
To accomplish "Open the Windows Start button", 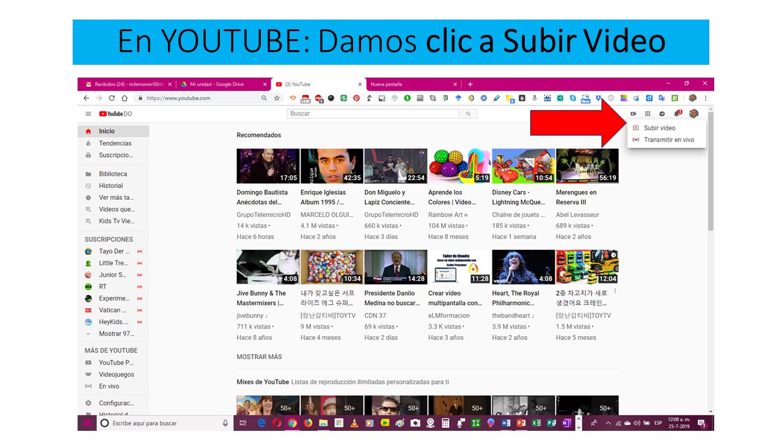I will coord(87,423).
